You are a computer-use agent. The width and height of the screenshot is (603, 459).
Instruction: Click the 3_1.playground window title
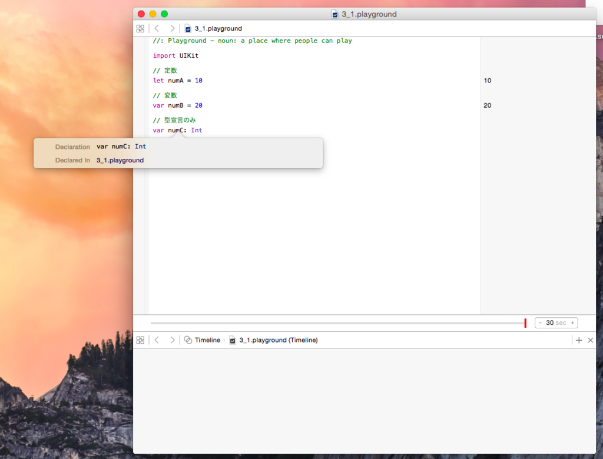click(x=369, y=14)
